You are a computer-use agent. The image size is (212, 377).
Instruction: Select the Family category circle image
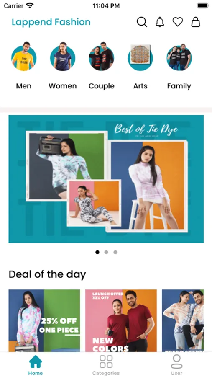tap(179, 57)
